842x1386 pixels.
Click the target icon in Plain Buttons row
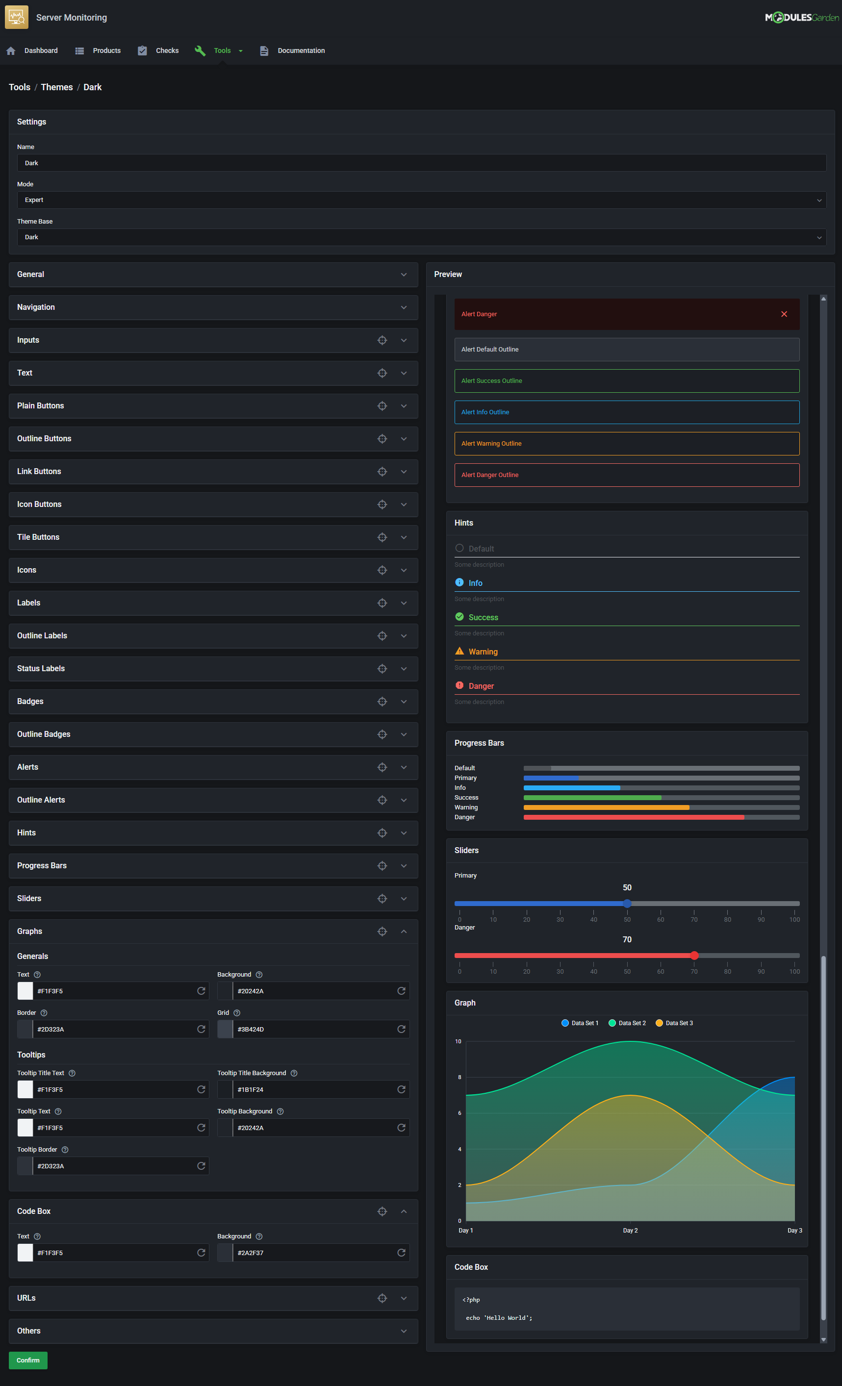(382, 406)
